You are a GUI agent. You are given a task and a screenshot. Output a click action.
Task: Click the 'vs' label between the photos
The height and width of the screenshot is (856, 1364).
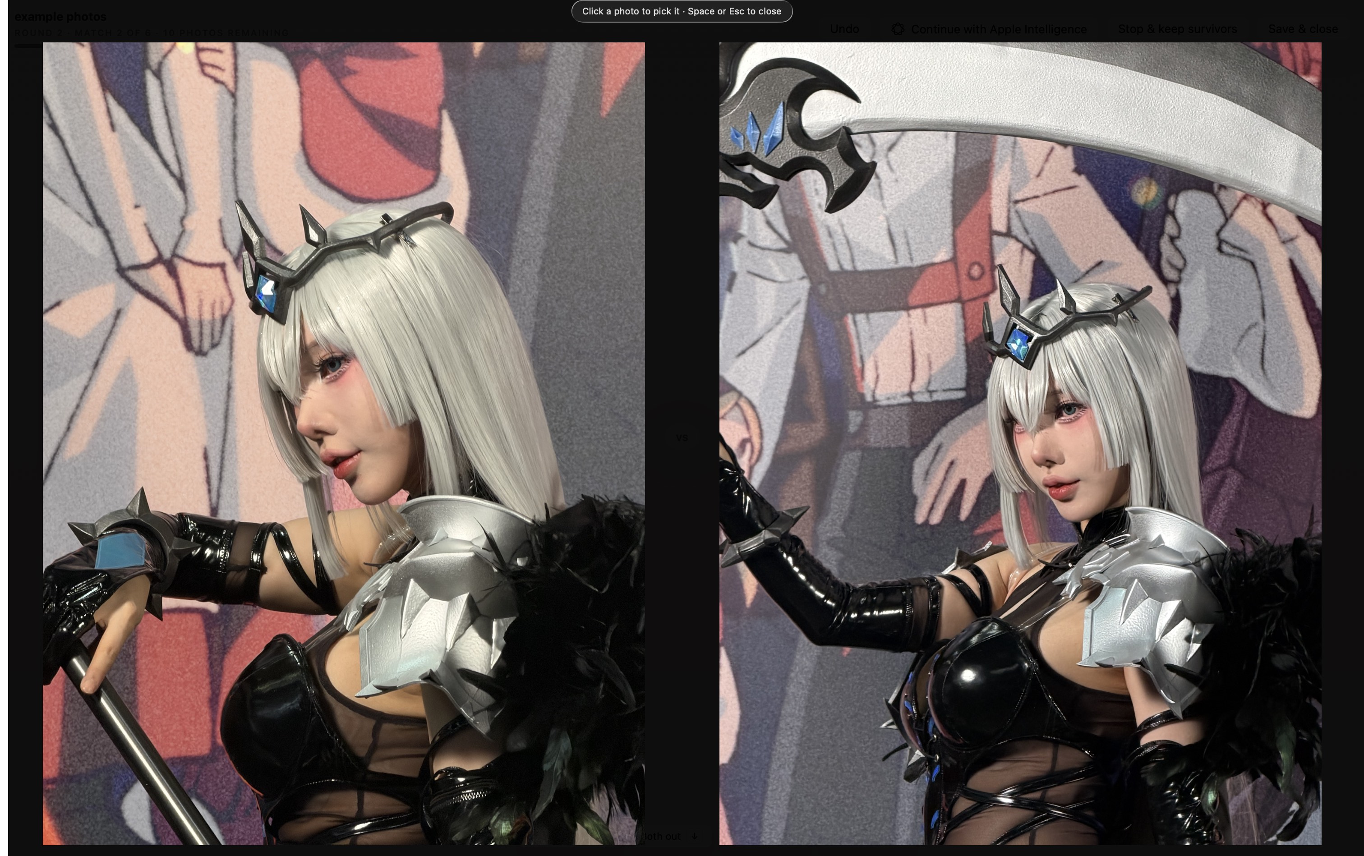coord(682,437)
